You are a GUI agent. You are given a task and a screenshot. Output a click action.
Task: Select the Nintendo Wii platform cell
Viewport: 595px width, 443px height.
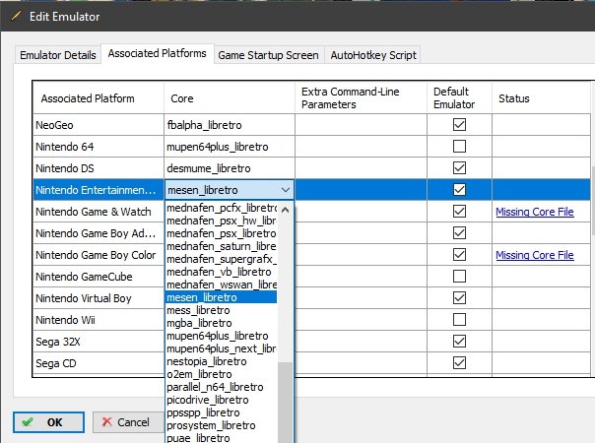[99, 320]
